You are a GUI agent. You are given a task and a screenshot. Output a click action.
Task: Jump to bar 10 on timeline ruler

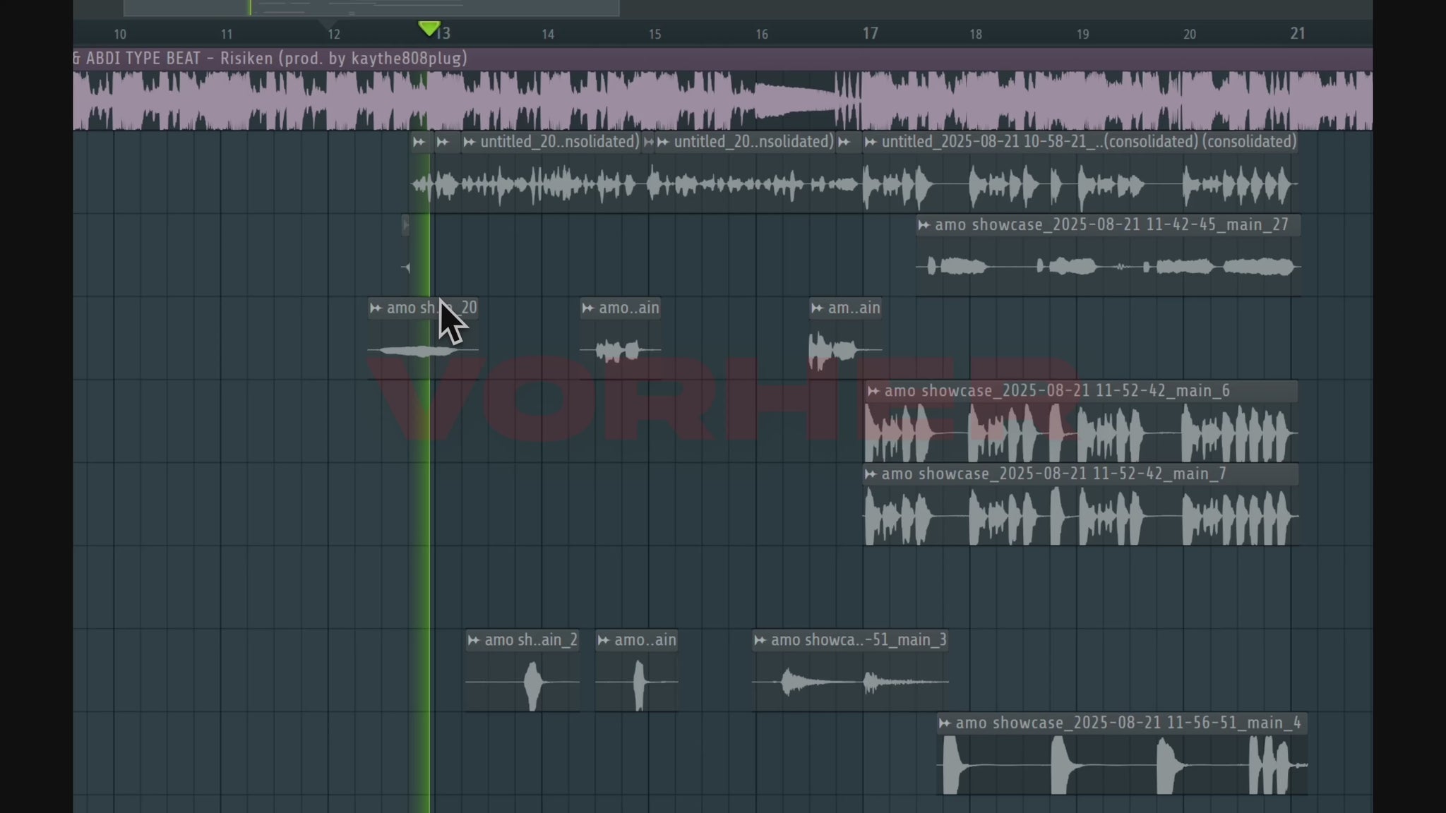pyautogui.click(x=120, y=34)
